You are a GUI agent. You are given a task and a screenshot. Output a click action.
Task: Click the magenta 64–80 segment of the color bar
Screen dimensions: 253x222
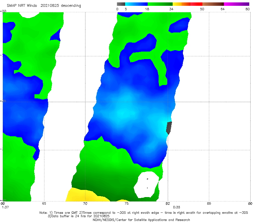(x=237, y=4)
